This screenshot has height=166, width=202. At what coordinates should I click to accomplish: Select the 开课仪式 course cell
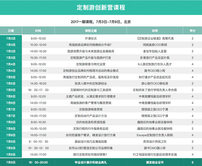(90, 38)
